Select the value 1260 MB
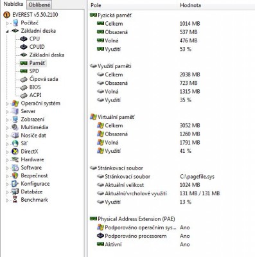This screenshot has height=257, width=255. 189,134
